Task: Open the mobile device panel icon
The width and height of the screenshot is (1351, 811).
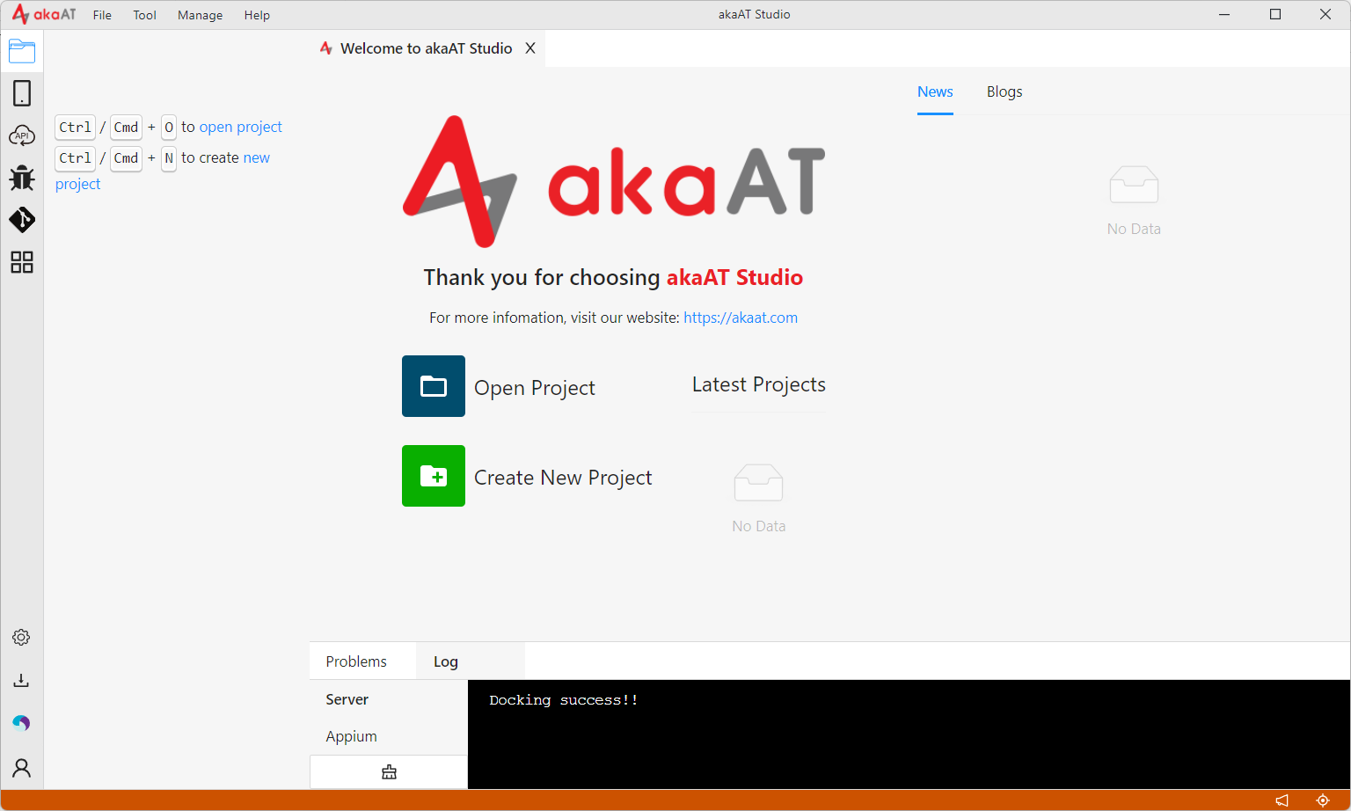Action: tap(22, 93)
